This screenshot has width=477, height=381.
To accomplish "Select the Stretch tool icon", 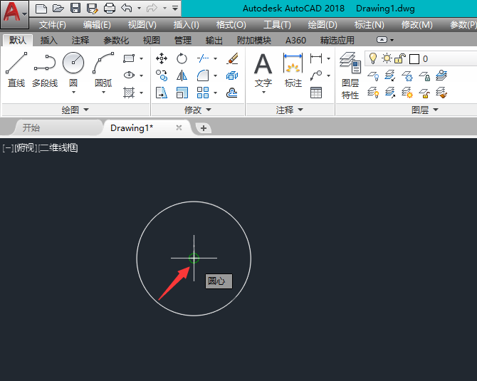I will pos(161,93).
